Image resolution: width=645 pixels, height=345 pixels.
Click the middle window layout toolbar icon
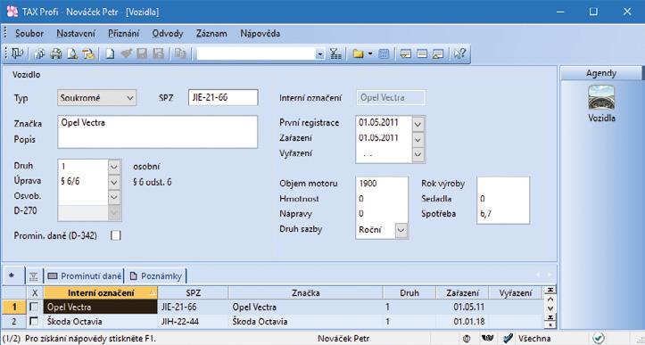421,53
